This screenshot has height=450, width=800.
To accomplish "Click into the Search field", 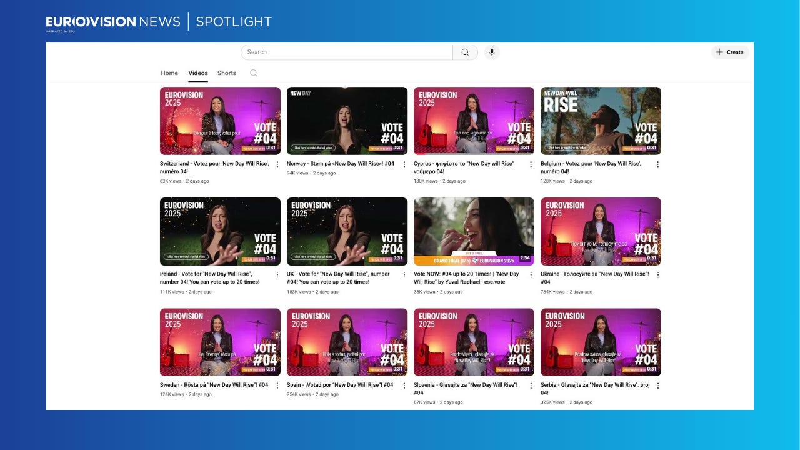I will coord(347,52).
